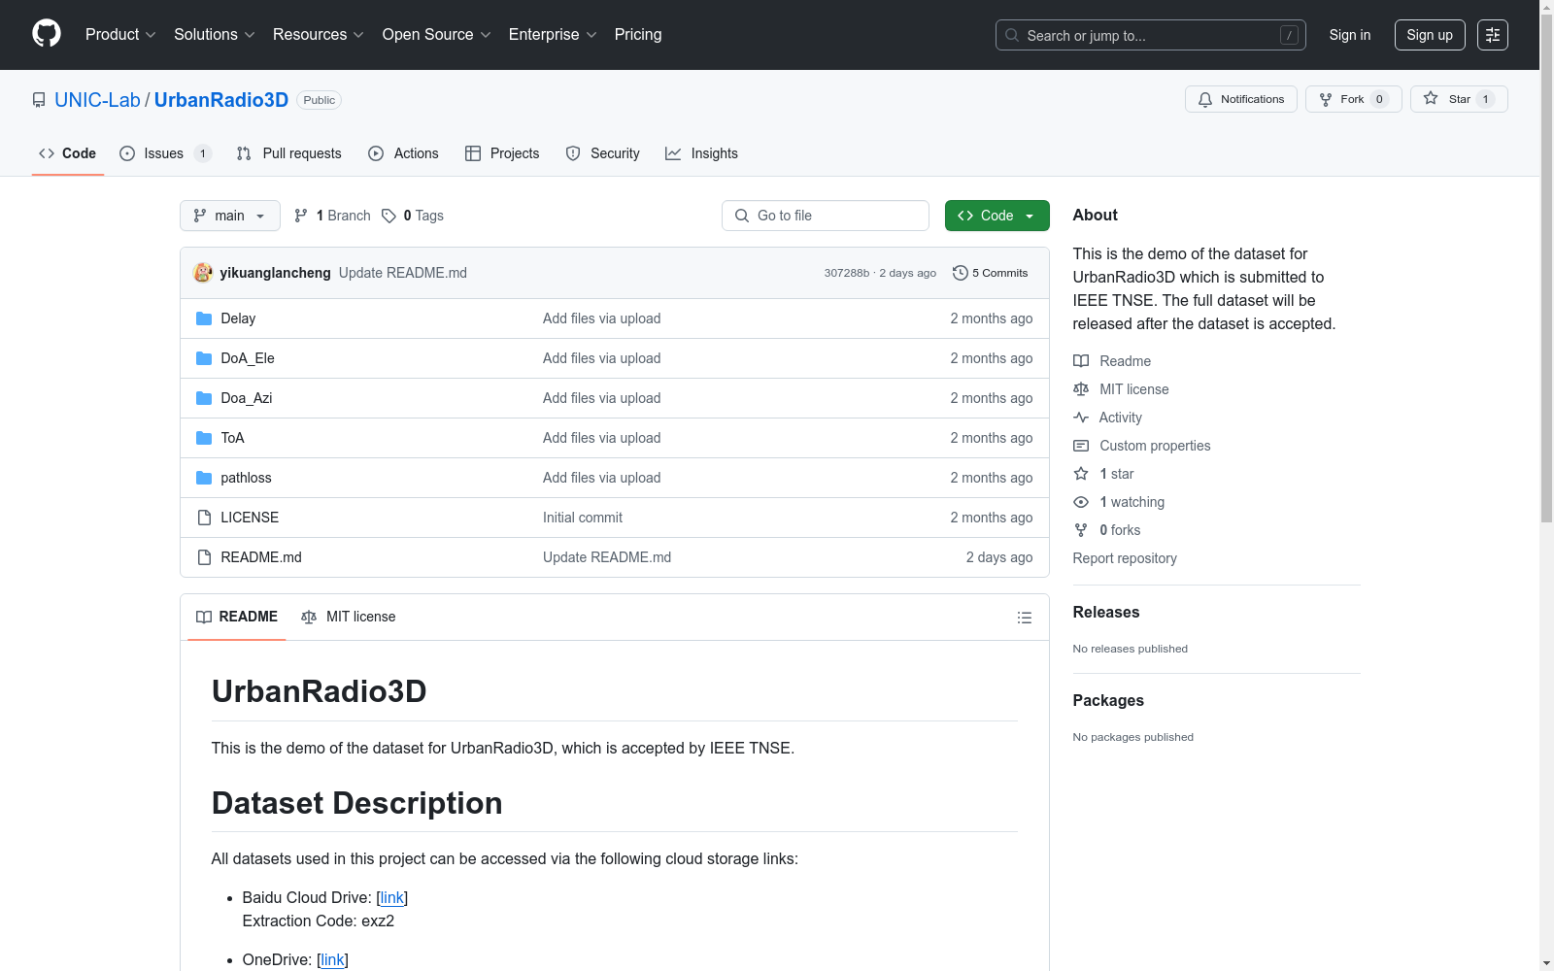This screenshot has width=1554, height=971.
Task: Switch to the Code tab
Action: 67,153
